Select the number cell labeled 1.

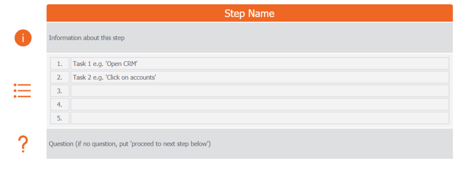coord(59,63)
